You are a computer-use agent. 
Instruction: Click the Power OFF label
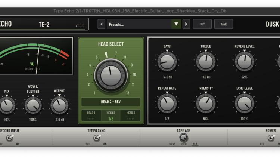point(262,144)
